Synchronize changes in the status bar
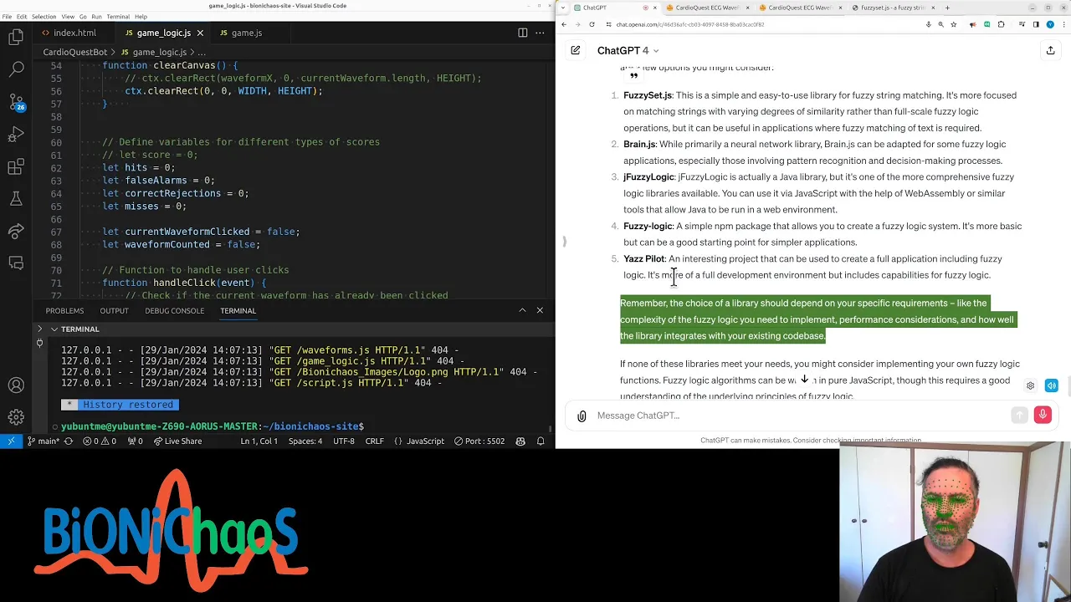1071x602 pixels. [69, 441]
